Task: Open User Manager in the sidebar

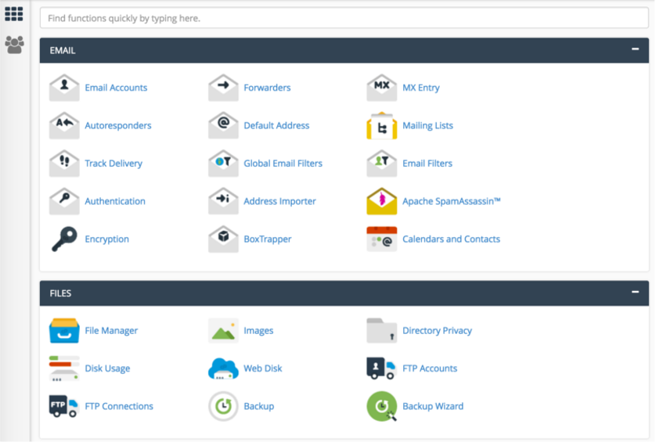Action: [x=14, y=45]
